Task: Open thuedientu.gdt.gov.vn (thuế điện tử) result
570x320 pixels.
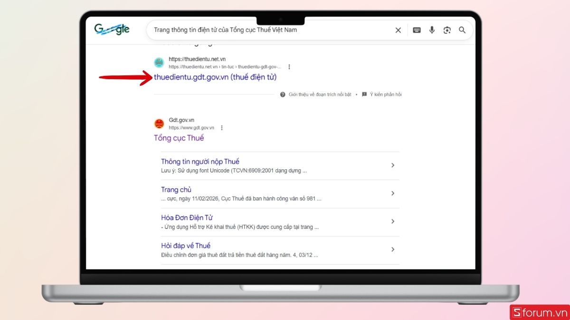Action: tap(215, 77)
